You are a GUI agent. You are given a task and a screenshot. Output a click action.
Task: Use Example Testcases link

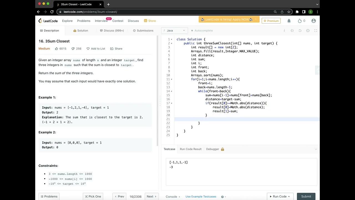[201, 197]
